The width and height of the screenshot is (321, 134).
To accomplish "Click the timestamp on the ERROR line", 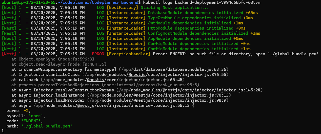I will [x=58, y=54].
